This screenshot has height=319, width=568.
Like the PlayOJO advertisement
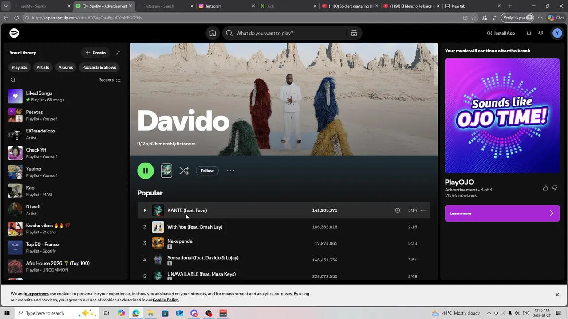[x=545, y=188]
